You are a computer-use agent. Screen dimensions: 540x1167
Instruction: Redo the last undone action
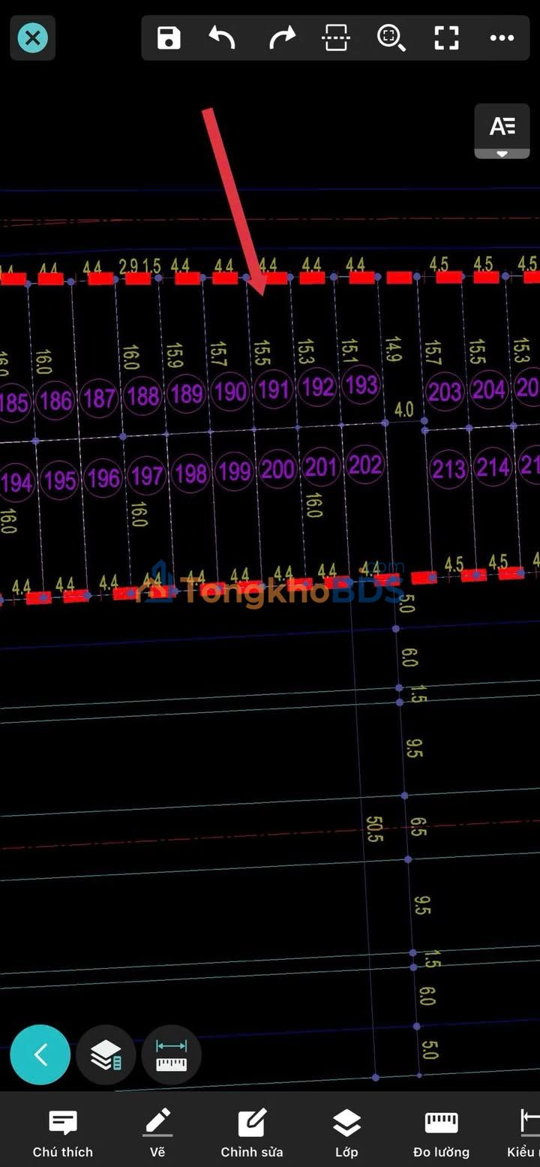(x=282, y=38)
